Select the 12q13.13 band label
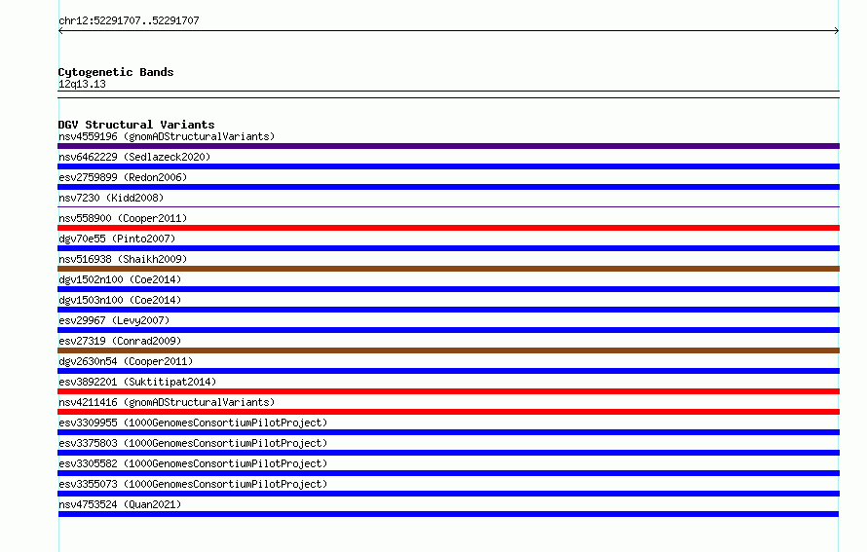The height and width of the screenshot is (552, 867). tap(82, 84)
